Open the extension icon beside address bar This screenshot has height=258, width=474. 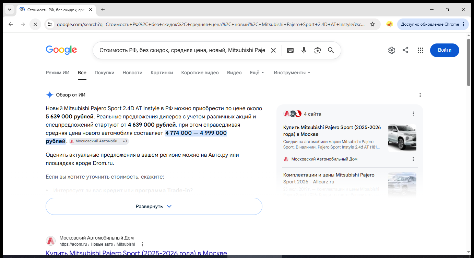click(390, 24)
